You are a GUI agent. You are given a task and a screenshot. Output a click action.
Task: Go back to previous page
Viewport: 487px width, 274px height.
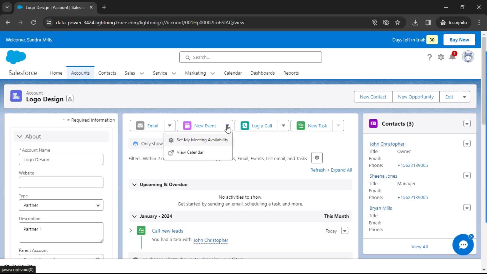click(8, 23)
